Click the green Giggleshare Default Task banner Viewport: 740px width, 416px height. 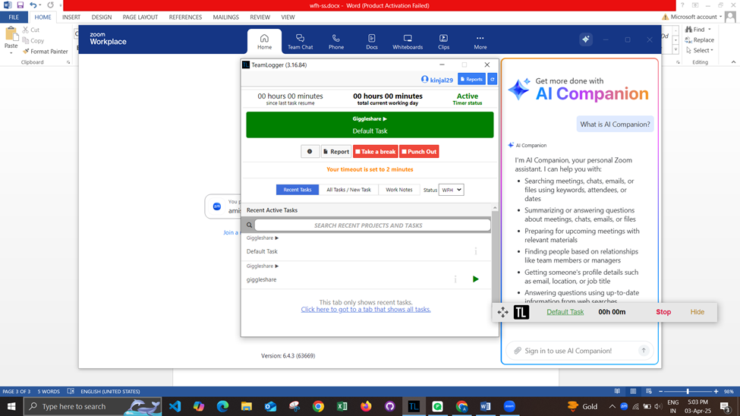[x=370, y=124]
